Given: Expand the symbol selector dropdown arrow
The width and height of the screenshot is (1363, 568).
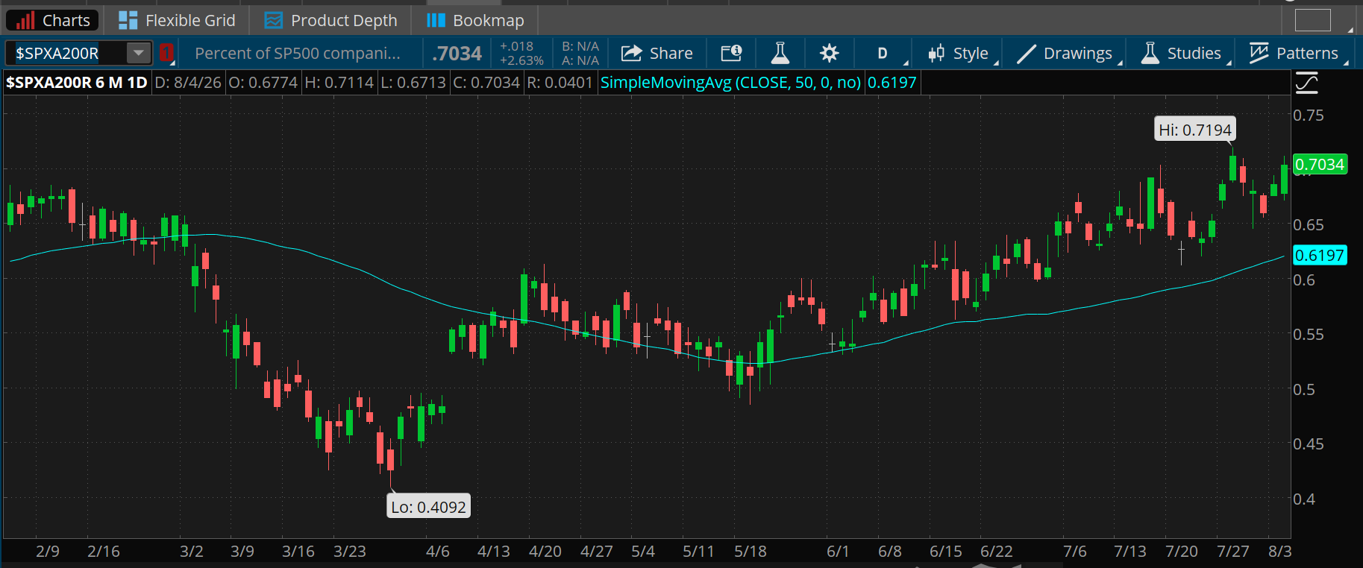Looking at the screenshot, I should point(139,53).
